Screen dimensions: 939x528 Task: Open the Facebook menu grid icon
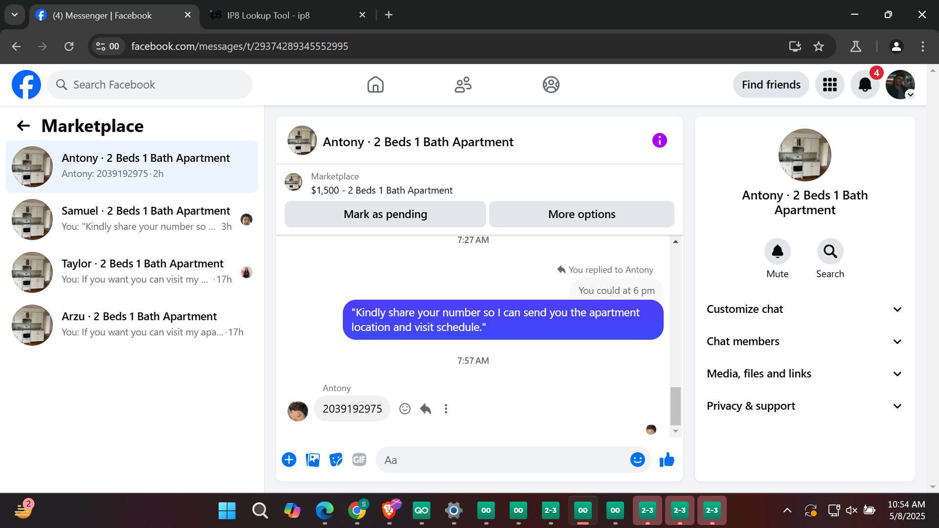tap(829, 85)
